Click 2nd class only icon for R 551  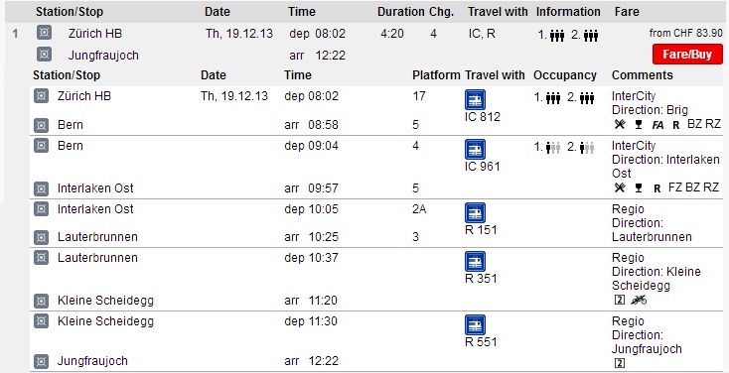point(620,363)
